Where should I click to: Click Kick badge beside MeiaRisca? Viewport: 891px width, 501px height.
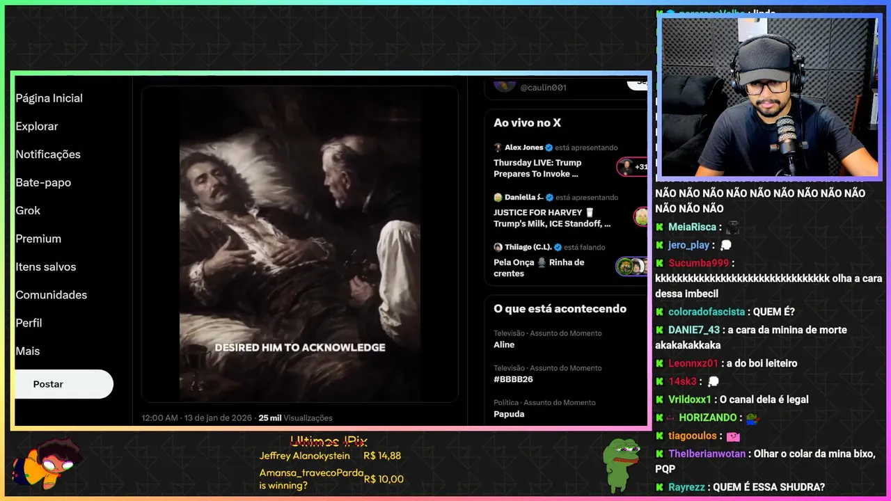click(x=660, y=227)
